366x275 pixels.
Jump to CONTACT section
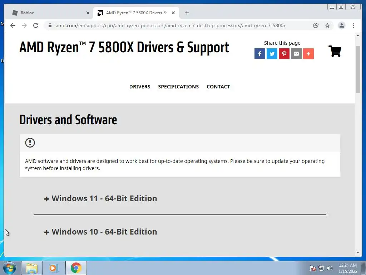click(218, 87)
